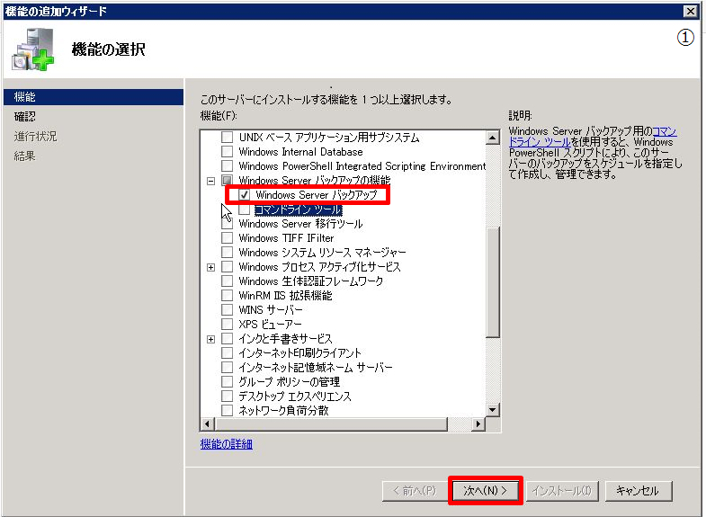Close the Add Features Wizard window
706x517 pixels.
click(x=690, y=11)
